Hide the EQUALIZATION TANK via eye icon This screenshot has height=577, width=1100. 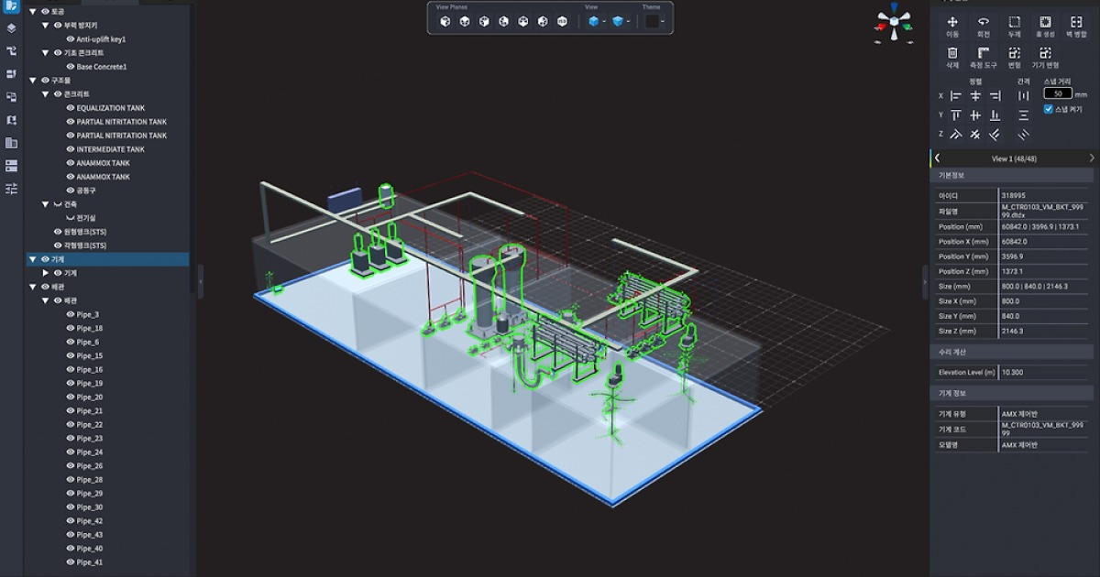[x=70, y=108]
